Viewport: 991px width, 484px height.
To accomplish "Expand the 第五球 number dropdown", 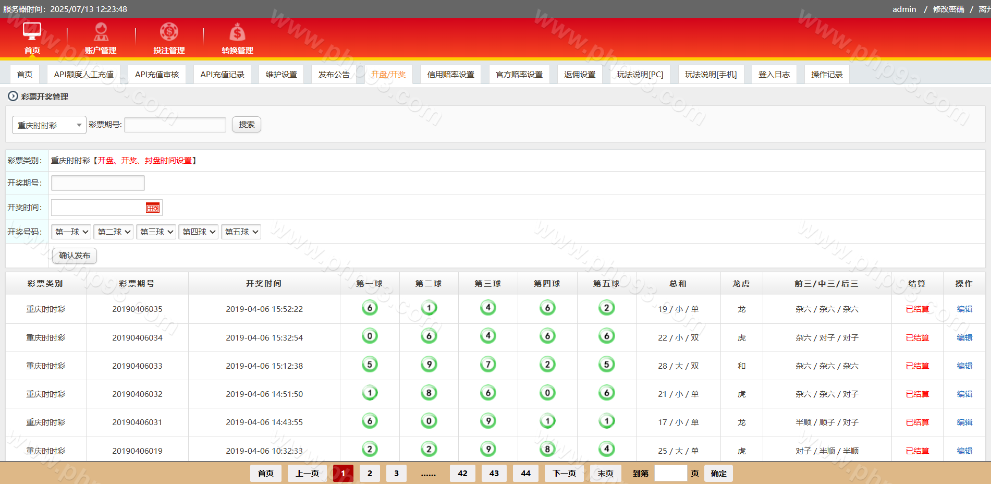I will tap(241, 232).
